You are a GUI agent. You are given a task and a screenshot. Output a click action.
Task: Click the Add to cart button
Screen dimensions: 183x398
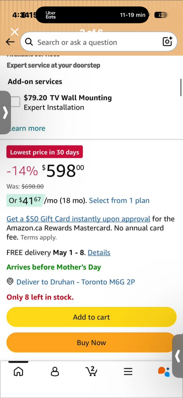(91, 317)
